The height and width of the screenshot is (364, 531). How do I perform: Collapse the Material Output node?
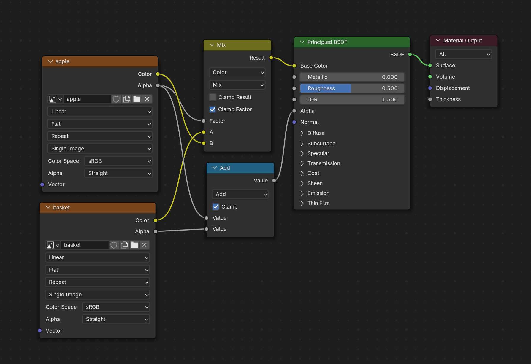tap(438, 41)
